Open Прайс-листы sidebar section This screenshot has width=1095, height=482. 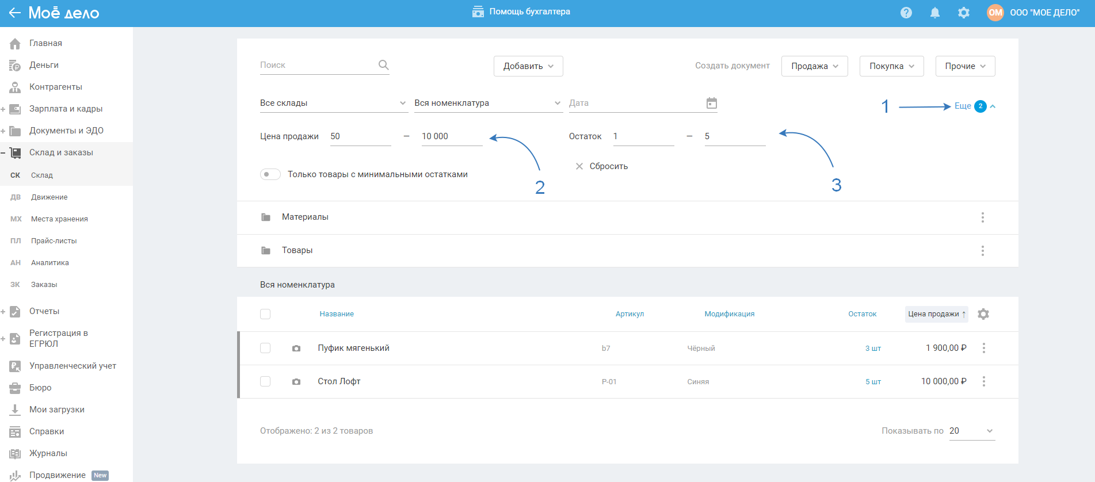pyautogui.click(x=54, y=241)
